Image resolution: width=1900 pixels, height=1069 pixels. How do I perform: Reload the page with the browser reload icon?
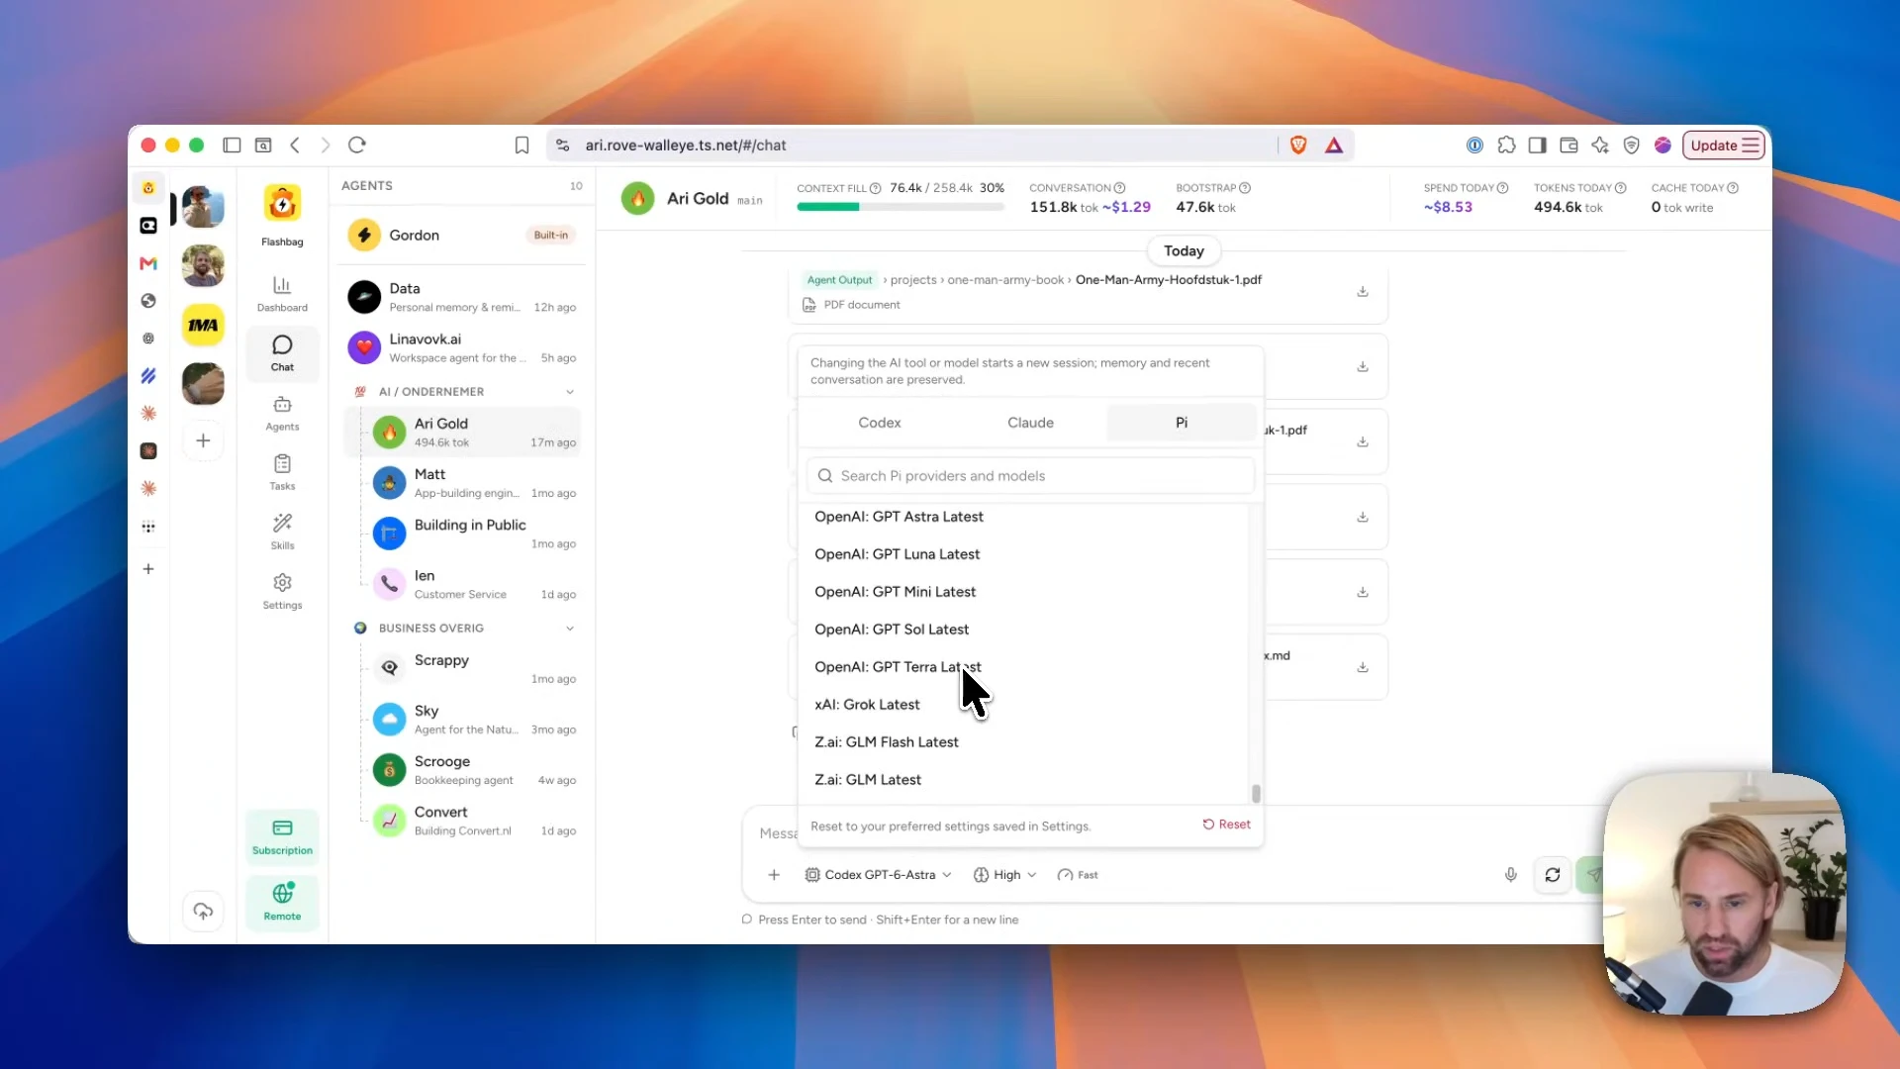[x=357, y=146]
